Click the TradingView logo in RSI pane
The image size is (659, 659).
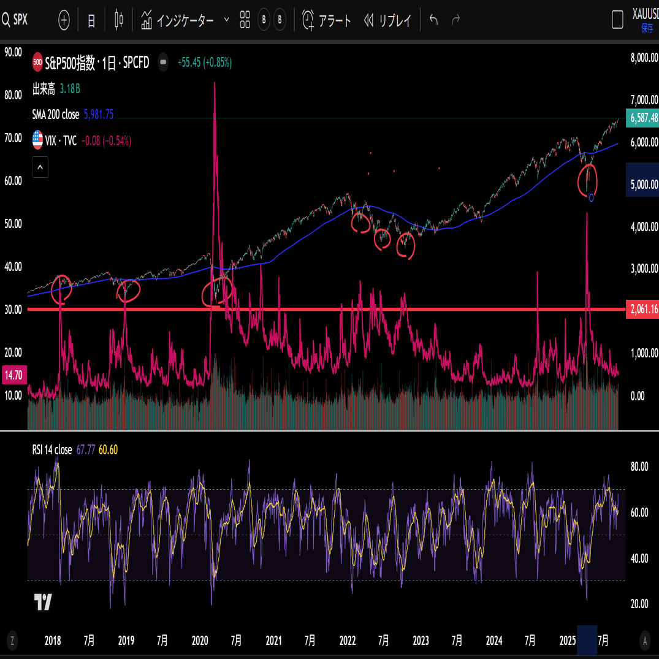(x=43, y=601)
